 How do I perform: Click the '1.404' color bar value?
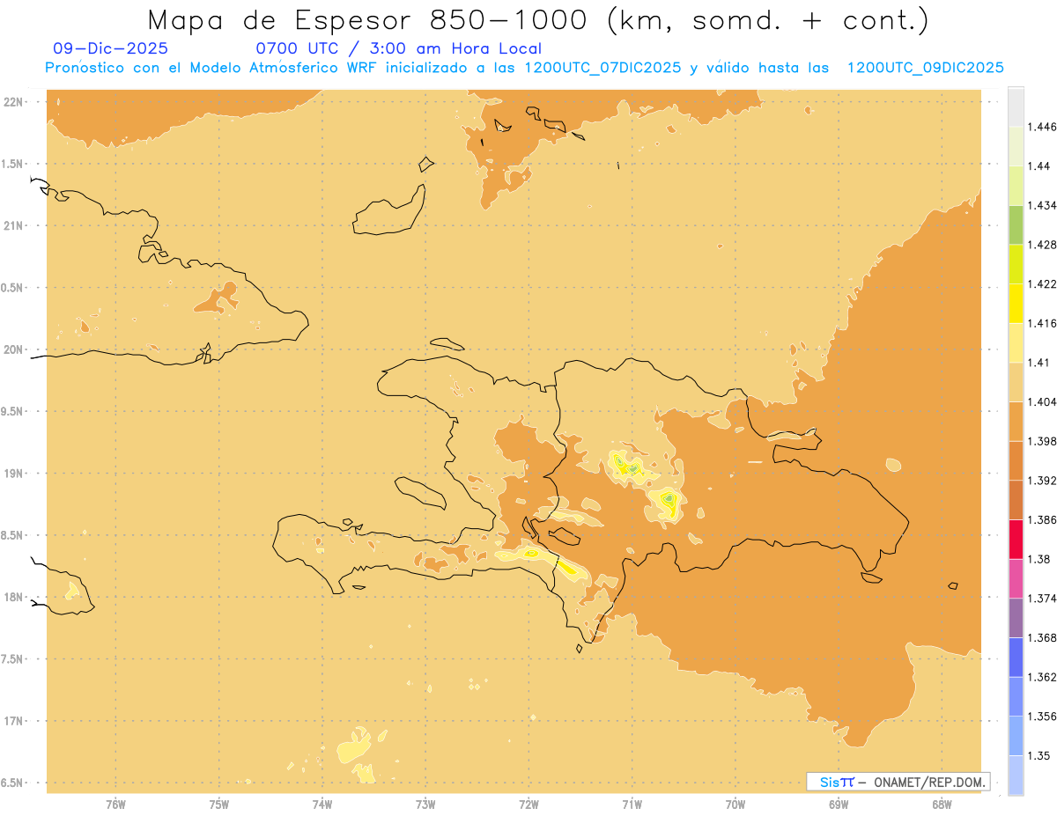(1042, 401)
